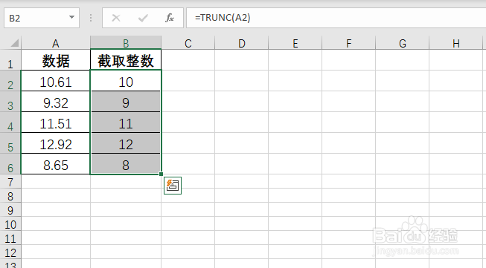Click the Select All corner triangle

point(15,42)
